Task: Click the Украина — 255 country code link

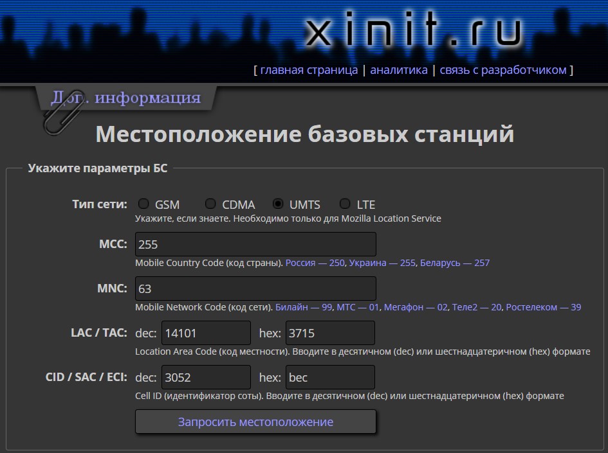Action: 382,263
